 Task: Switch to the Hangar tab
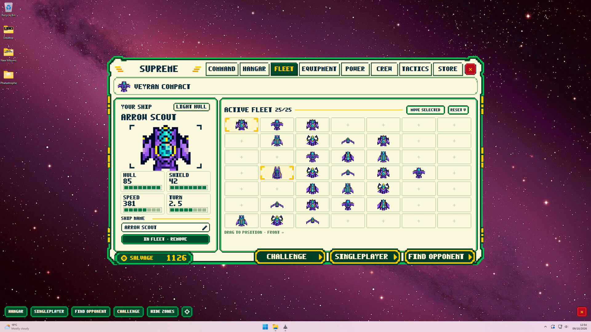pyautogui.click(x=254, y=69)
